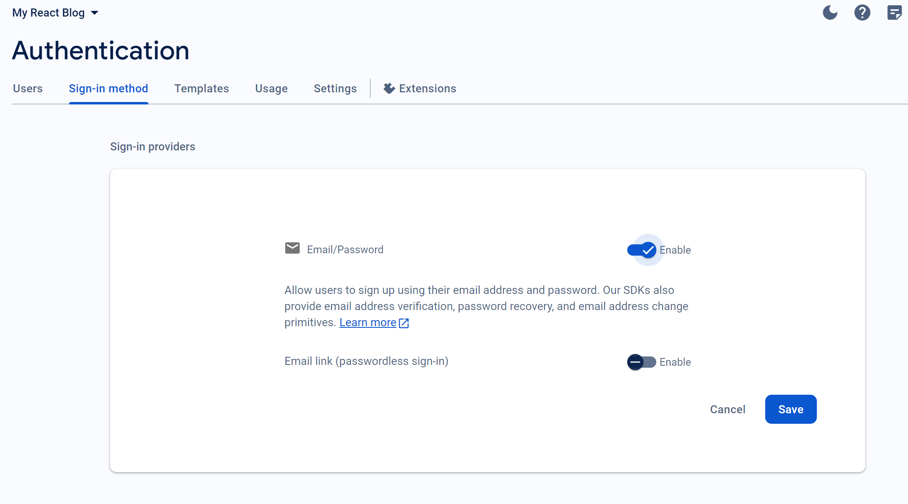The image size is (908, 504).
Task: Click the Extensions puzzle icon
Action: tap(389, 88)
